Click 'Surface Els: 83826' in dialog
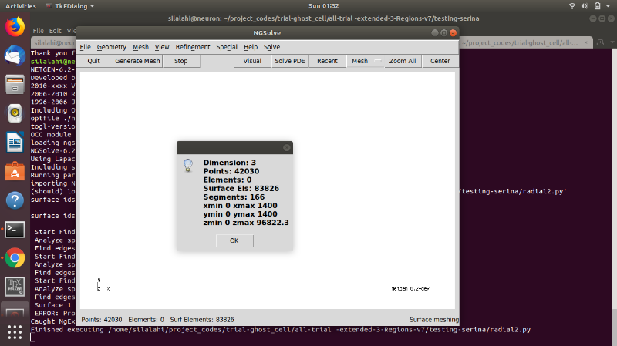This screenshot has width=617, height=346. pyautogui.click(x=241, y=188)
